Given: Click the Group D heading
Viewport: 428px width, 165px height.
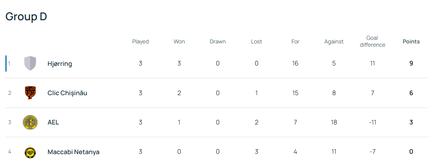Looking at the screenshot, I should (x=26, y=17).
